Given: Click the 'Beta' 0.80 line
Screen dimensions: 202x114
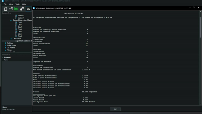Looking at the screenshot, I should tap(60, 80).
